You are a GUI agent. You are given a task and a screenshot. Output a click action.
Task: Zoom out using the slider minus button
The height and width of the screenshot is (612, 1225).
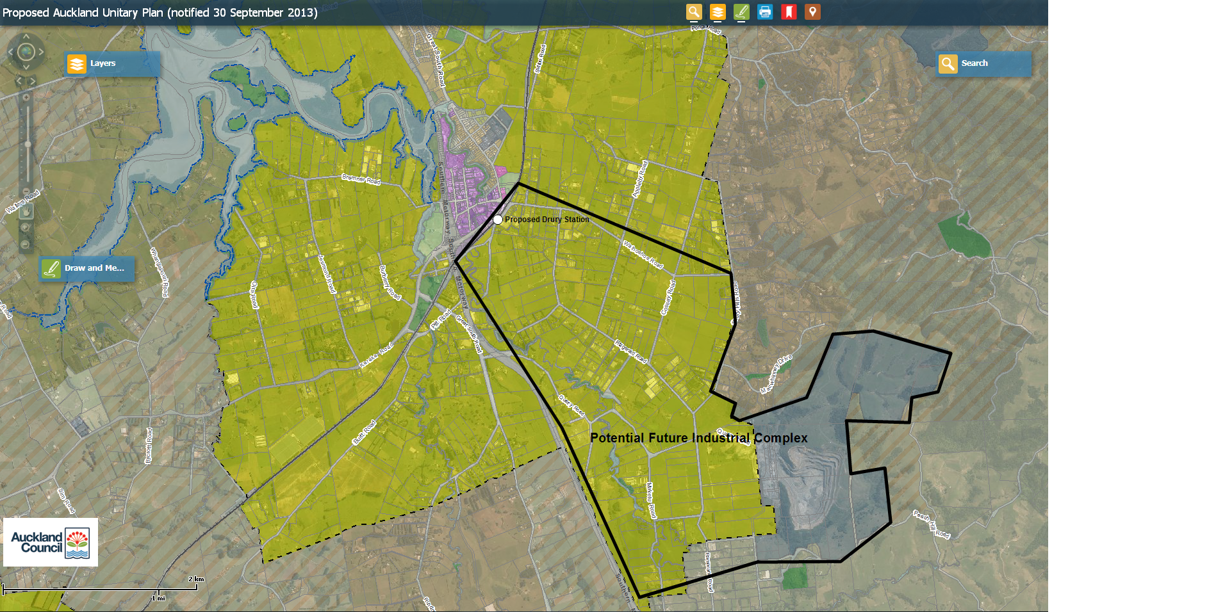26,191
